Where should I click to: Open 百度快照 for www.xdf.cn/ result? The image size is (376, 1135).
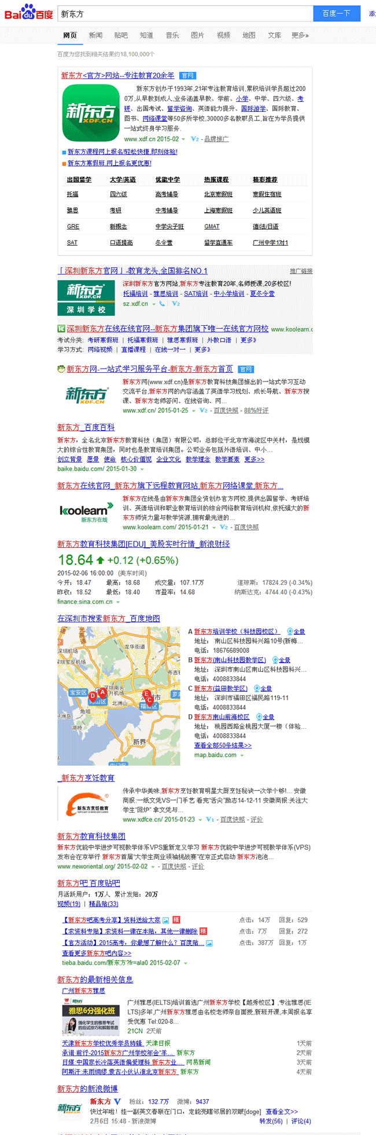tap(226, 410)
